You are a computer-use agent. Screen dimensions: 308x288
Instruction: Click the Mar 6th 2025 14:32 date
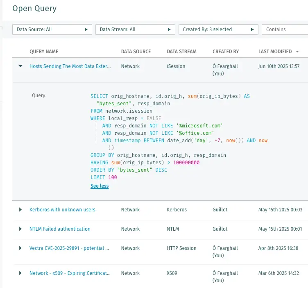(279, 273)
